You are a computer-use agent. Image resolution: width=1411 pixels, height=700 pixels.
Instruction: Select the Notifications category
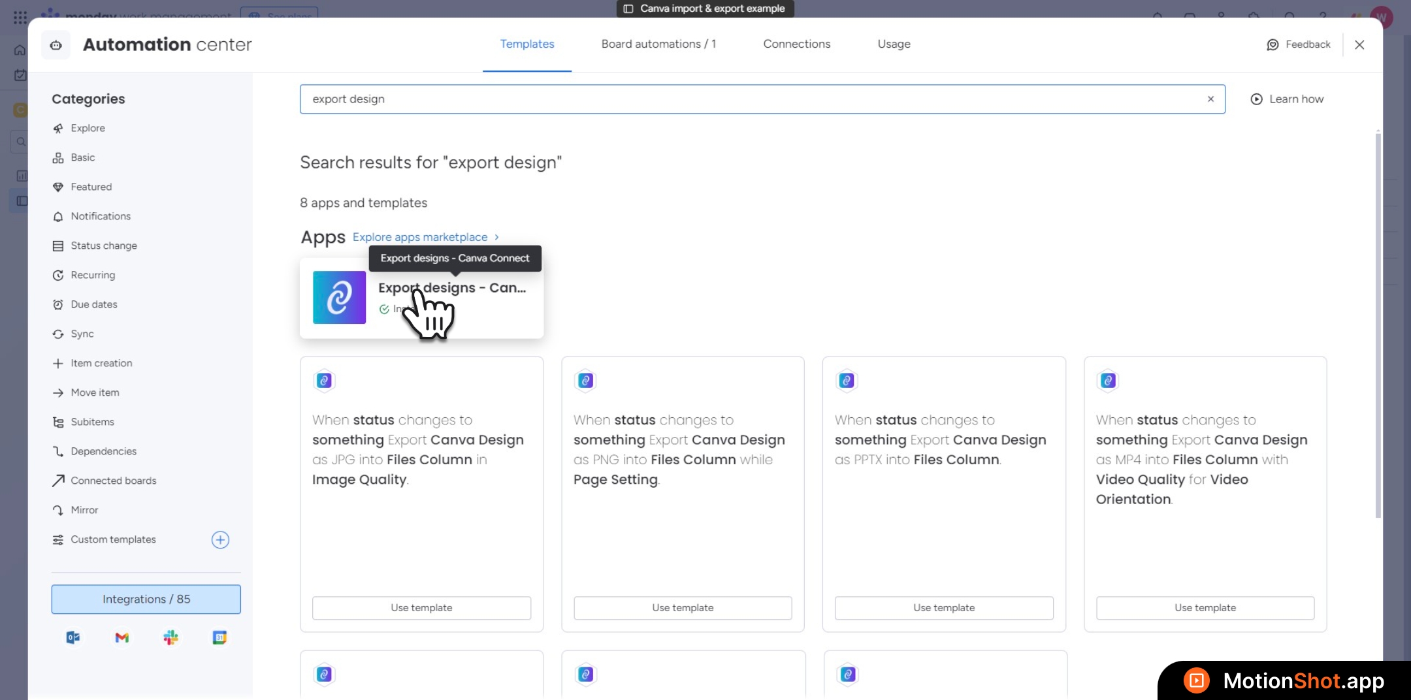pyautogui.click(x=100, y=216)
